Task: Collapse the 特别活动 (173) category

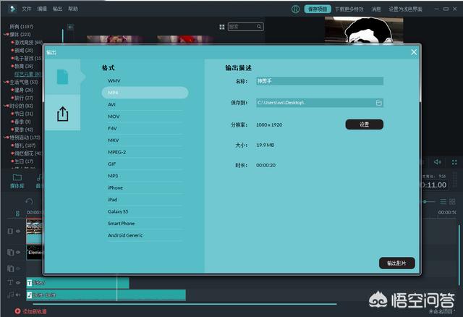Action: pyautogui.click(x=6, y=138)
